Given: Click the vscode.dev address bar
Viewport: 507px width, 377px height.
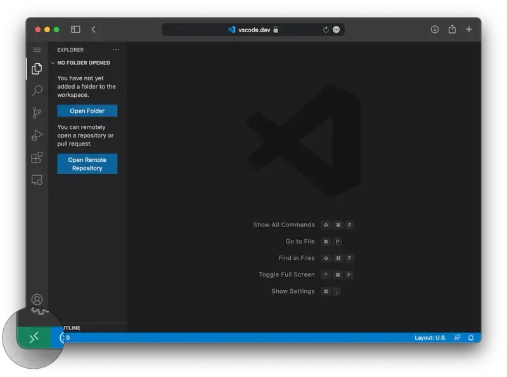Looking at the screenshot, I should (253, 30).
